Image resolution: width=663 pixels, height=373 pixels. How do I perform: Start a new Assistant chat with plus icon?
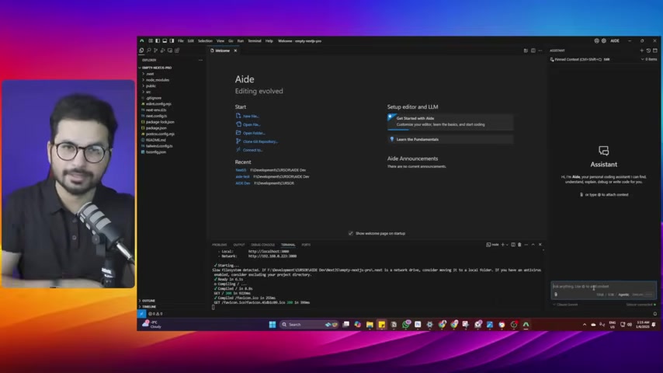pos(641,51)
